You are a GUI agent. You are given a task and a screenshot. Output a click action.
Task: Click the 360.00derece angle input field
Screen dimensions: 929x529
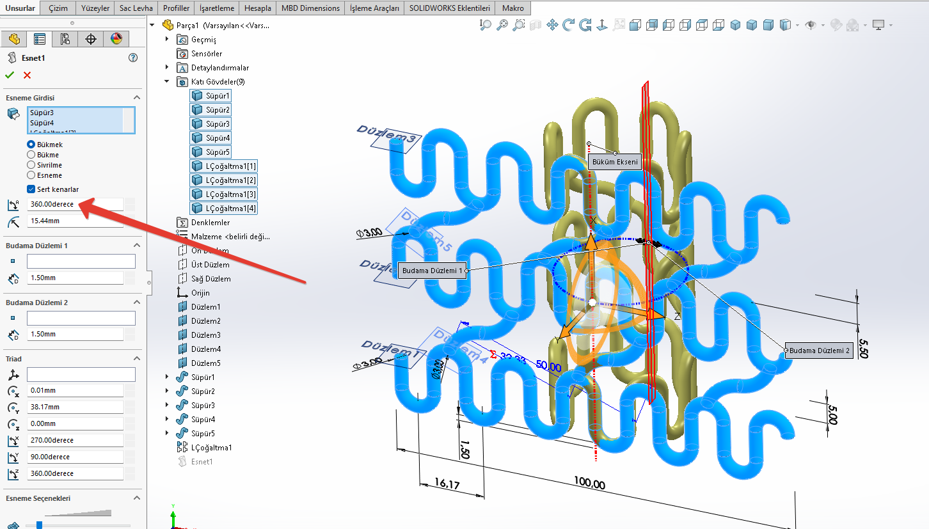[75, 204]
